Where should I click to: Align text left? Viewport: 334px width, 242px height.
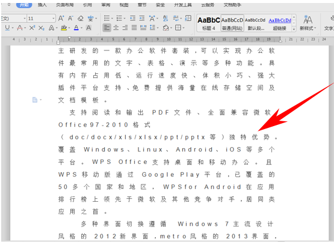(x=107, y=28)
